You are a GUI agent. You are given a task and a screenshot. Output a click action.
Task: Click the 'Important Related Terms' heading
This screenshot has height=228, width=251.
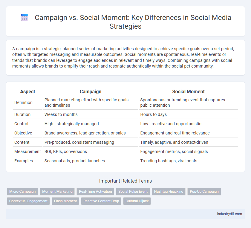[x=125, y=181]
